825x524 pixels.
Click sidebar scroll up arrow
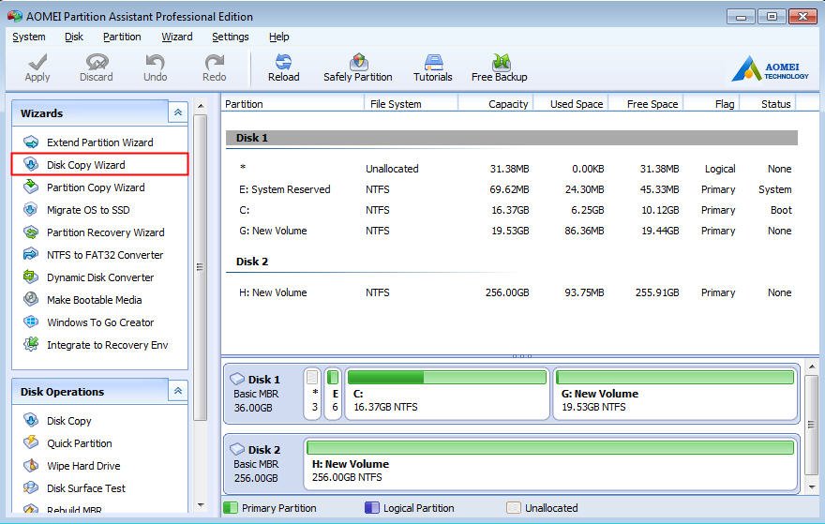(x=201, y=106)
